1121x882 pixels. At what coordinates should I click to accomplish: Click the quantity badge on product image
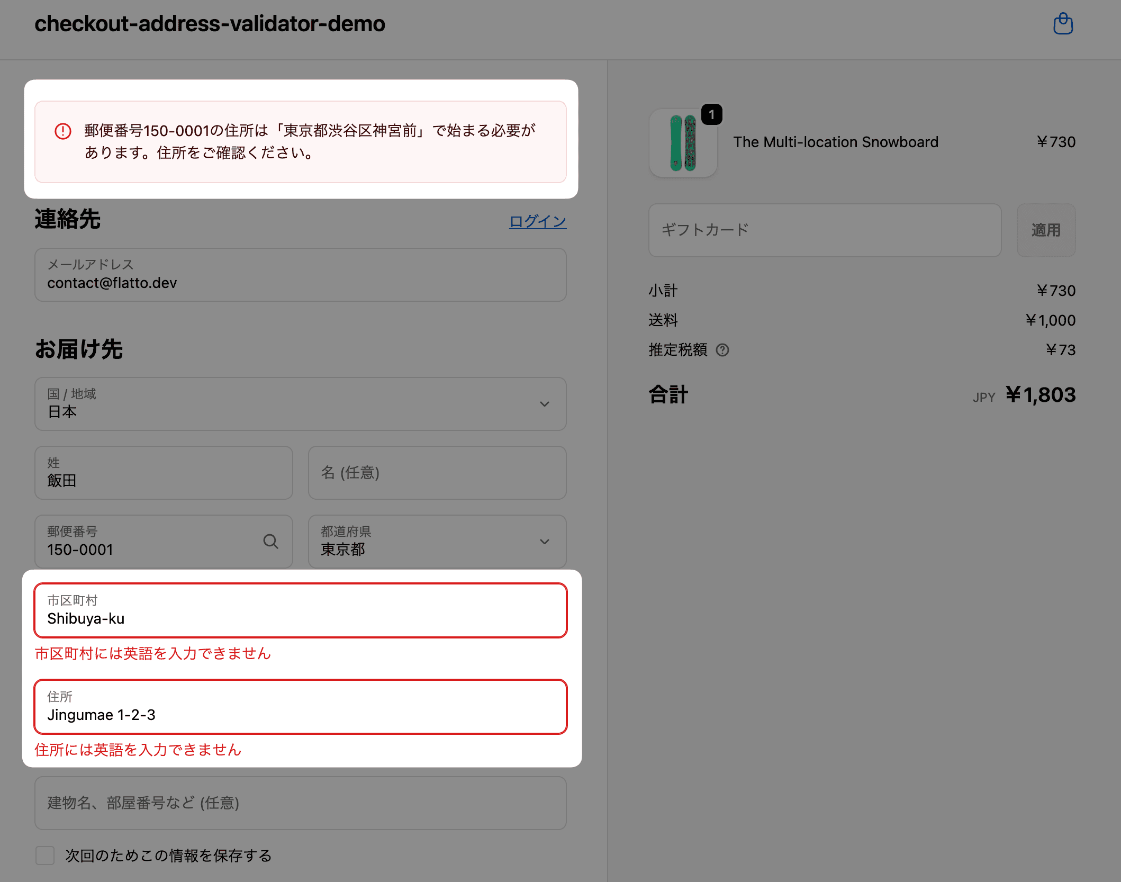(711, 114)
